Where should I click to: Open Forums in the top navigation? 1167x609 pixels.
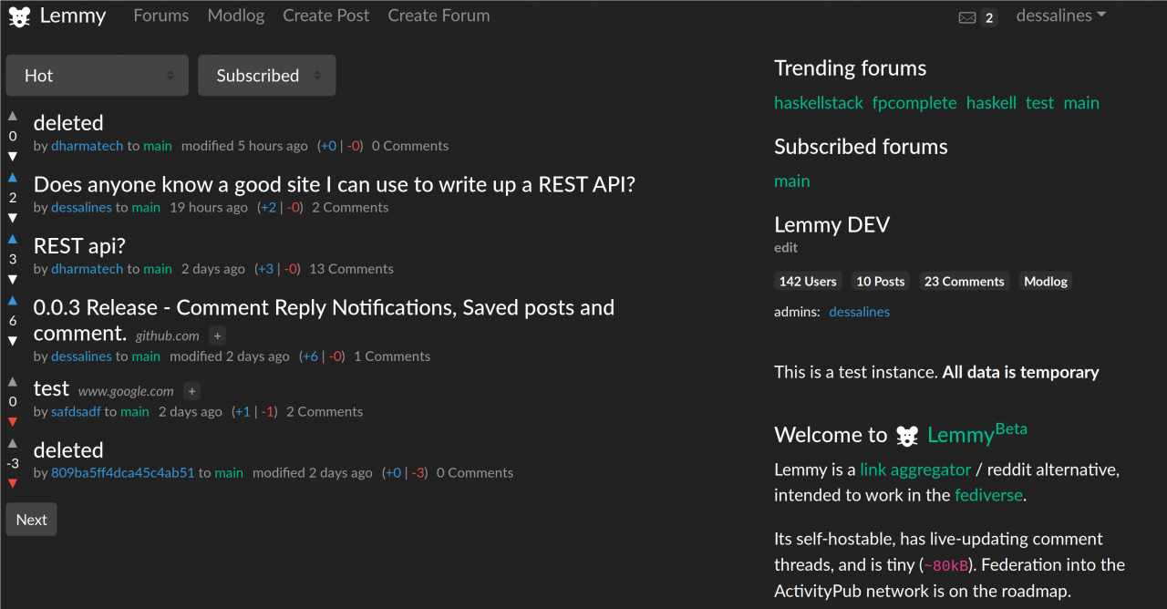tap(161, 15)
